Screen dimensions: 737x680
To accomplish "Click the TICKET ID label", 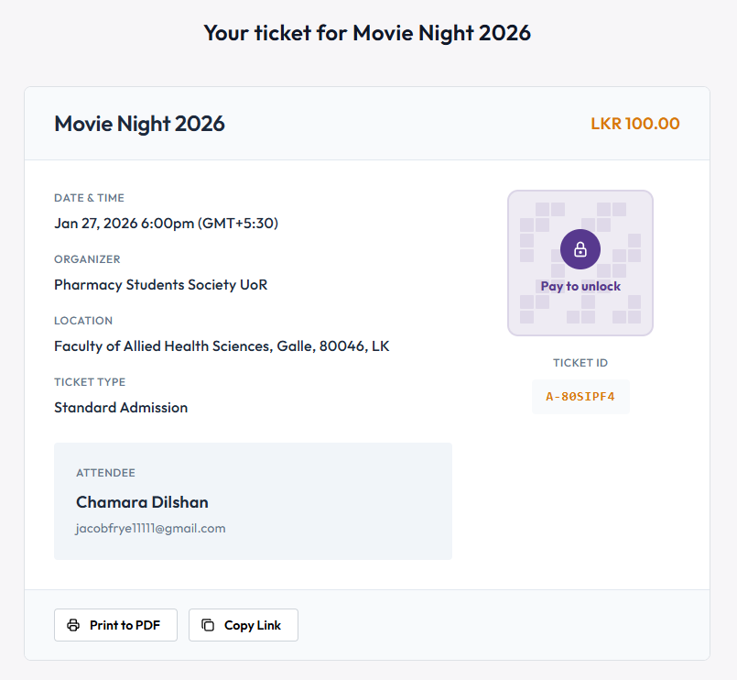I will click(580, 363).
